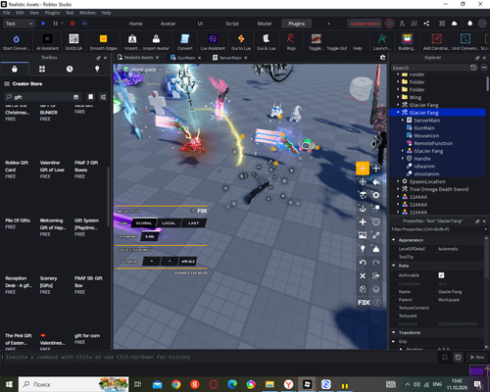Viewport: 490px width, 392px height.
Task: Expand the ServerMain script node
Action: pyautogui.click(x=403, y=121)
